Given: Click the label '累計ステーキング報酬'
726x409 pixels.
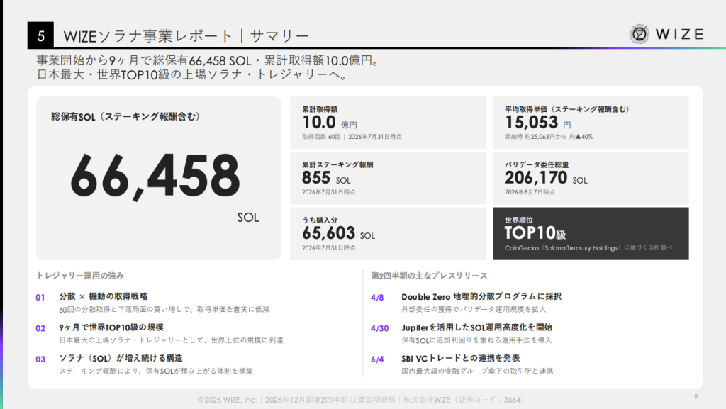Looking at the screenshot, I should tap(337, 164).
